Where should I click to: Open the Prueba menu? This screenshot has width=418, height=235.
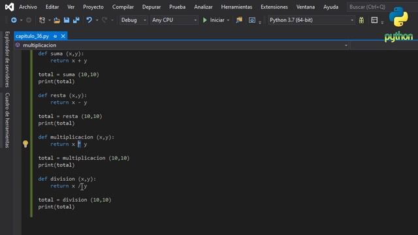[177, 7]
